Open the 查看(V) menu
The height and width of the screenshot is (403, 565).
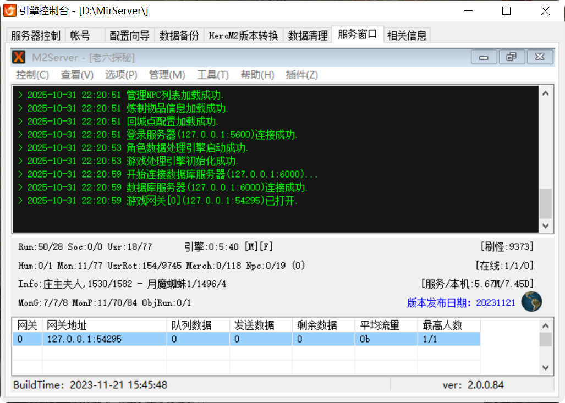76,75
